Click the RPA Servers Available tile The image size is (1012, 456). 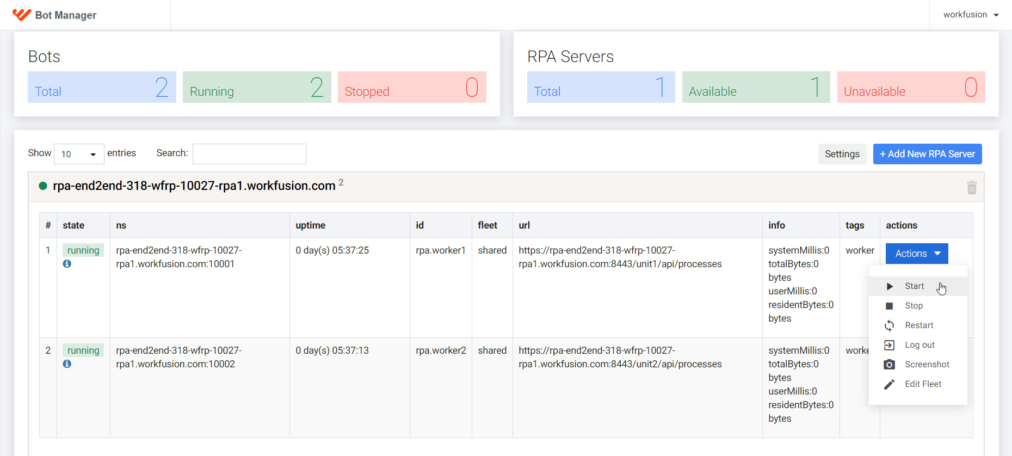(756, 87)
